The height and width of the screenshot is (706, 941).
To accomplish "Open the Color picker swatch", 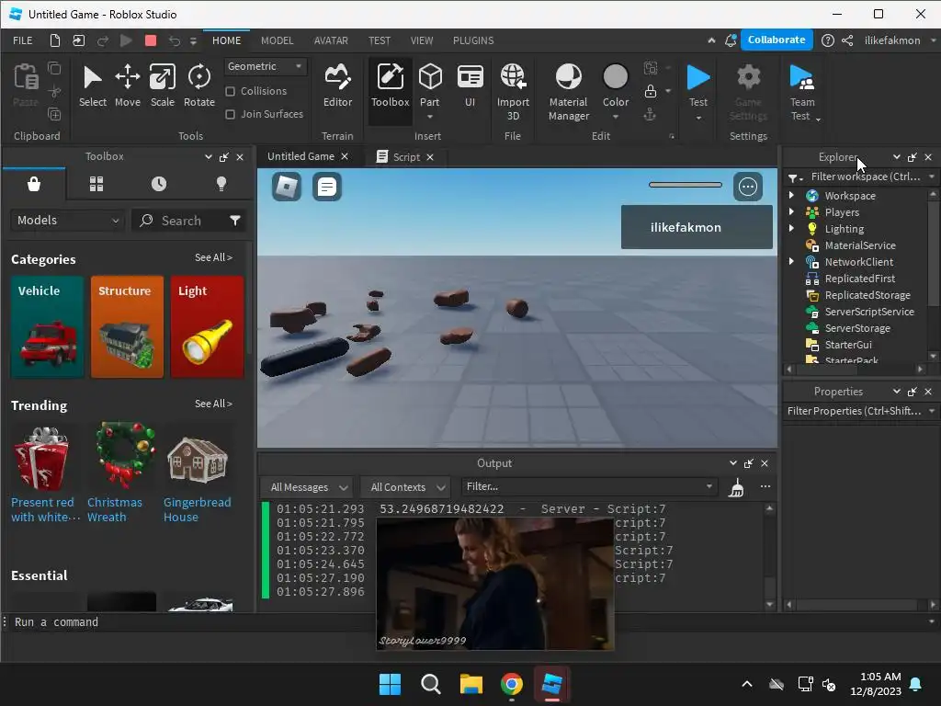I will (x=616, y=77).
